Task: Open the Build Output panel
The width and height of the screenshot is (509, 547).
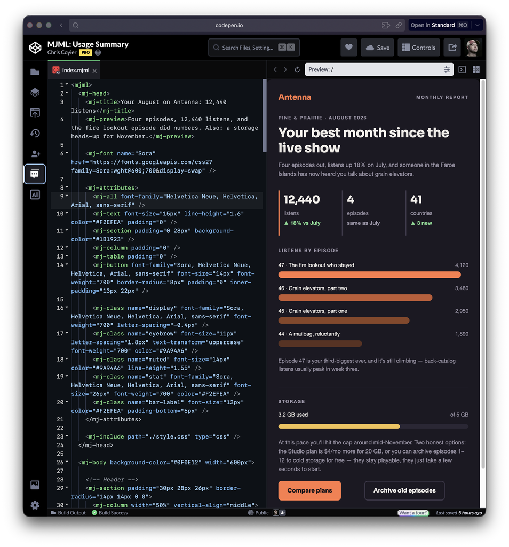Action: (68, 513)
